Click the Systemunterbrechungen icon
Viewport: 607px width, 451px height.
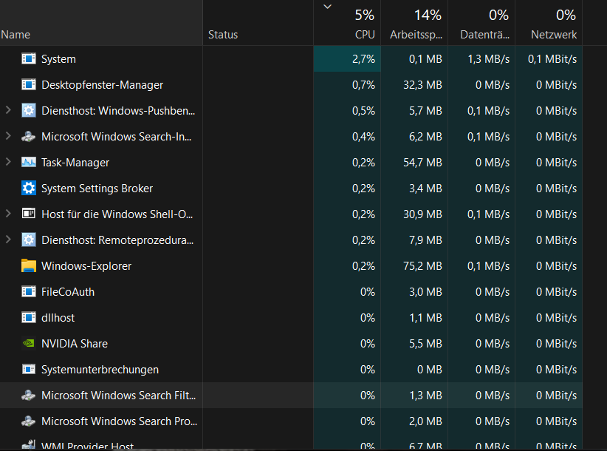coord(29,369)
